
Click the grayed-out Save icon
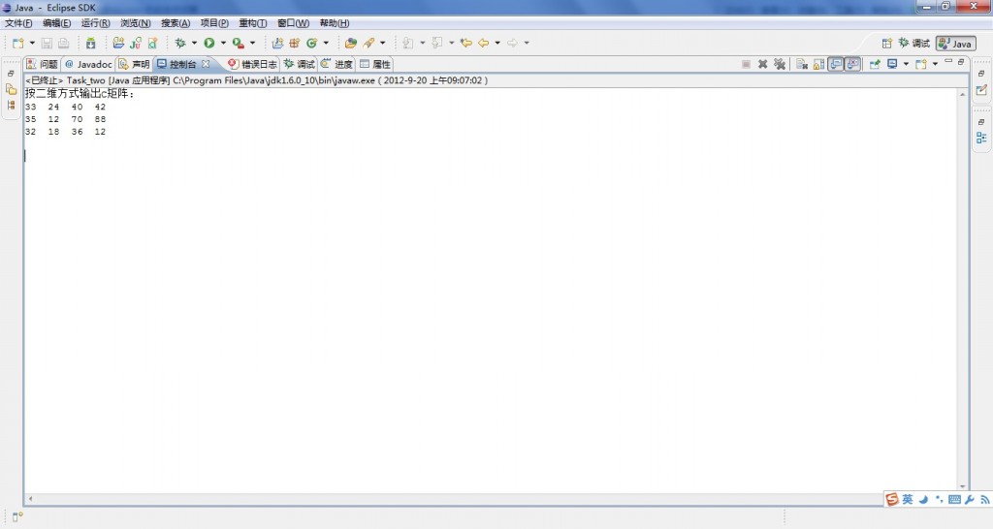[x=47, y=43]
